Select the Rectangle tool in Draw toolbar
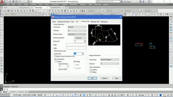The width and height of the screenshot is (173, 97). point(2,30)
